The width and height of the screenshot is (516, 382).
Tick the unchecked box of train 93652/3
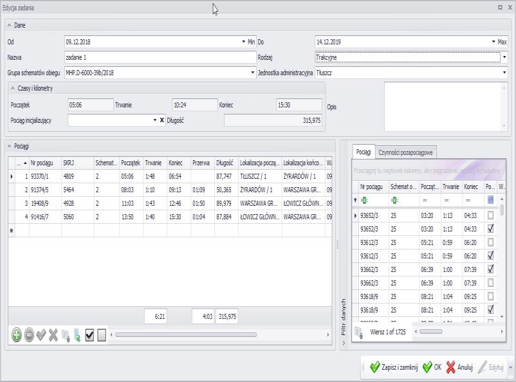pos(490,215)
